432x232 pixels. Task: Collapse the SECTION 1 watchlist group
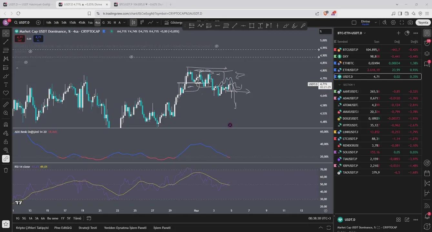click(x=339, y=85)
